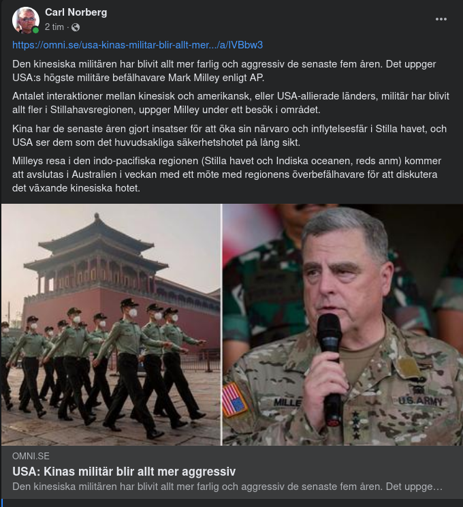The height and width of the screenshot is (507, 463).
Task: Click paragraph starting "Kina har de senaste"
Action: click(x=229, y=136)
